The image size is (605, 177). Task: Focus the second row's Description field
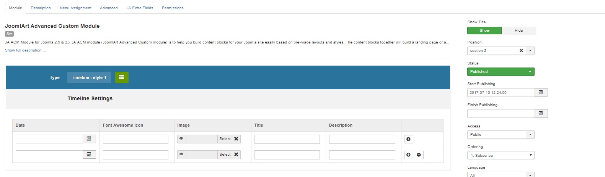pos(362,155)
